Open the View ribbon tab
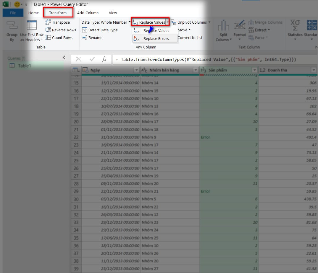 coord(113,13)
